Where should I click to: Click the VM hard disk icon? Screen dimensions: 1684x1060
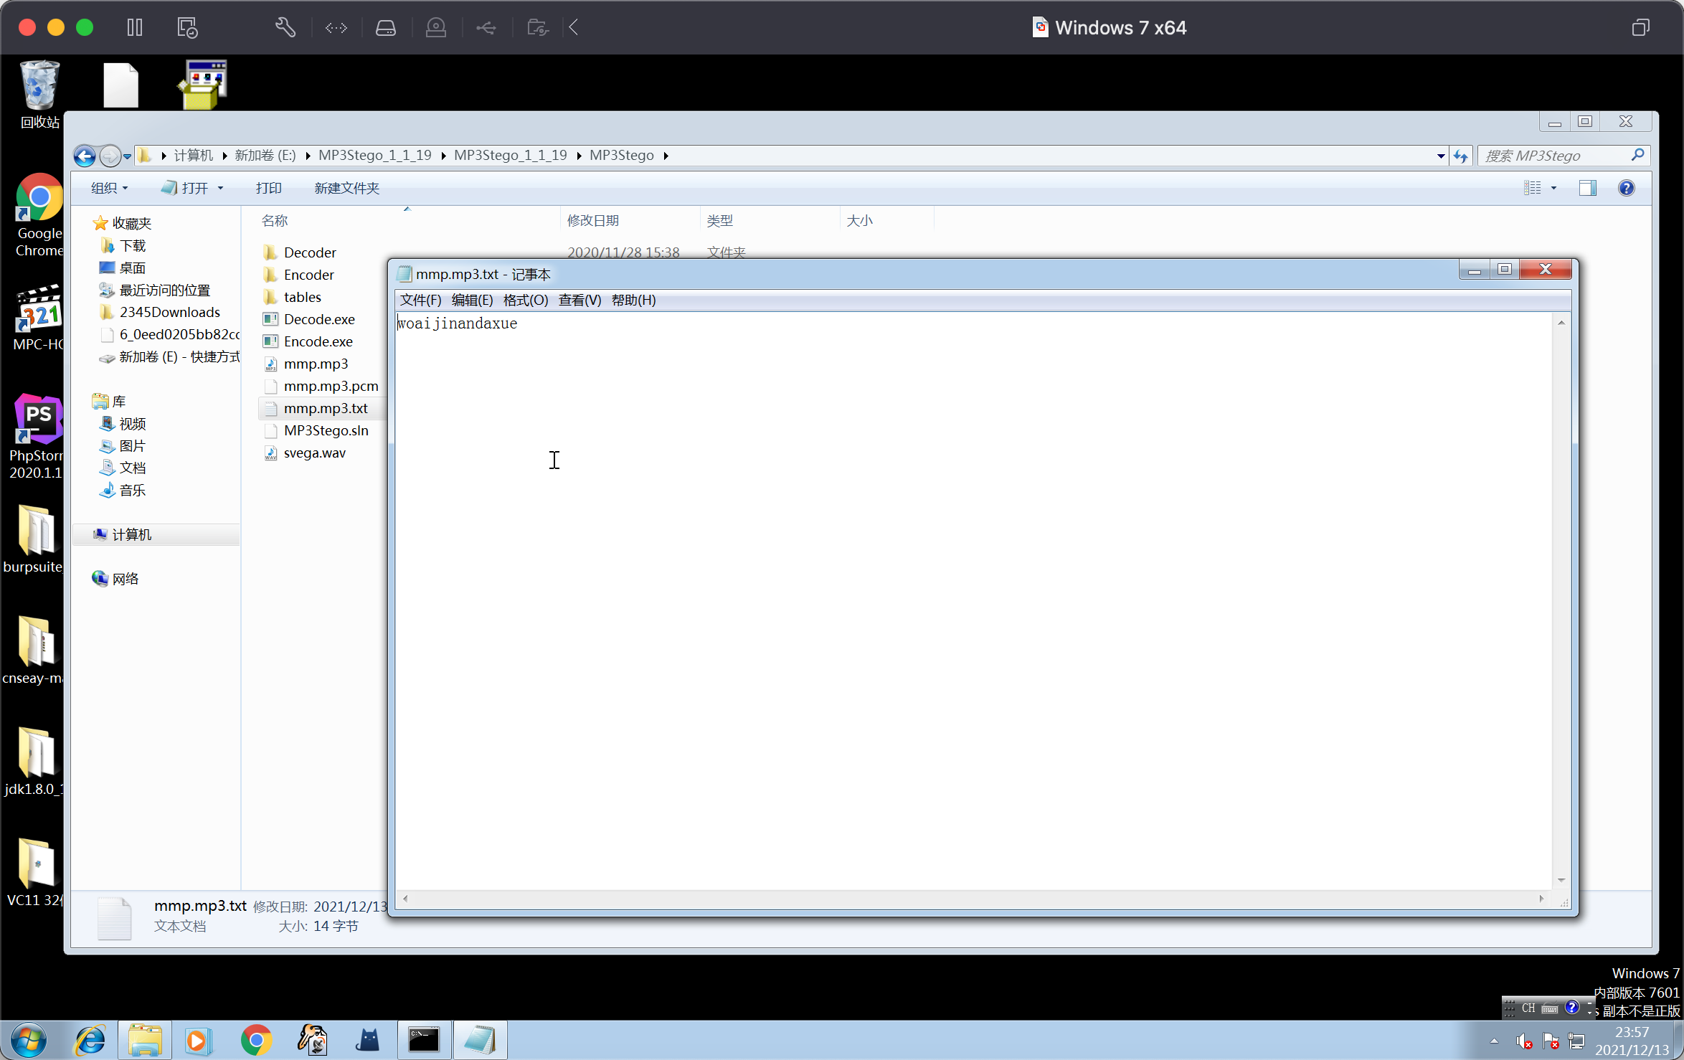pyautogui.click(x=386, y=27)
